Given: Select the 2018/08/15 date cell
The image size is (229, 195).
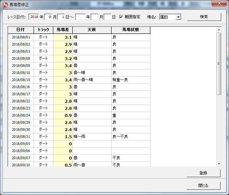Looking at the screenshot, I should coord(21,80).
